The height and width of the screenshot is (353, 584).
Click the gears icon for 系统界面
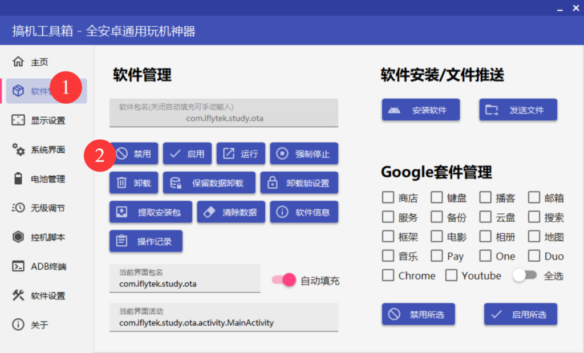click(x=18, y=149)
